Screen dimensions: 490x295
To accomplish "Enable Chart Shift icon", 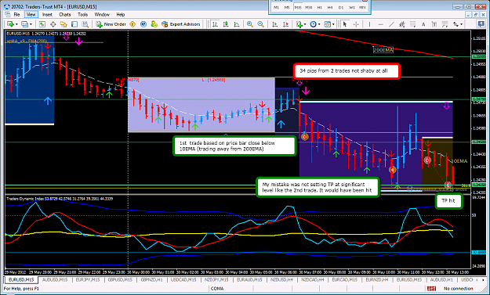I will tap(285, 24).
